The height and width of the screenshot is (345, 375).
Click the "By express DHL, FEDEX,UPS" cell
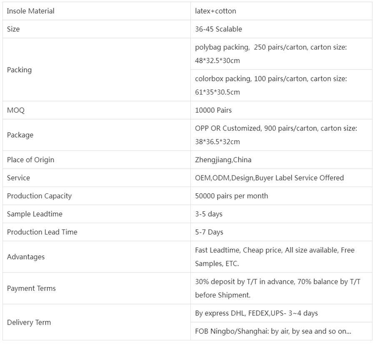(256, 313)
